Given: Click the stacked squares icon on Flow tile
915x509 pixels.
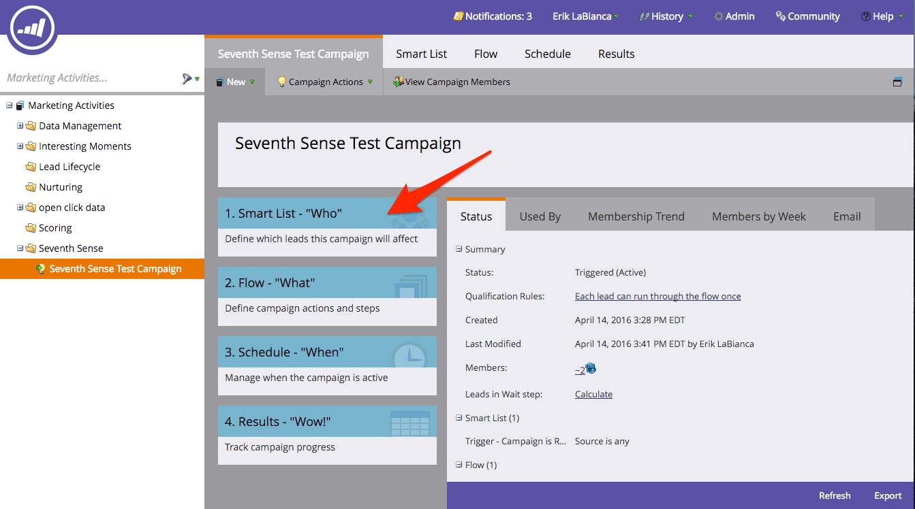Looking at the screenshot, I should coord(411,286).
